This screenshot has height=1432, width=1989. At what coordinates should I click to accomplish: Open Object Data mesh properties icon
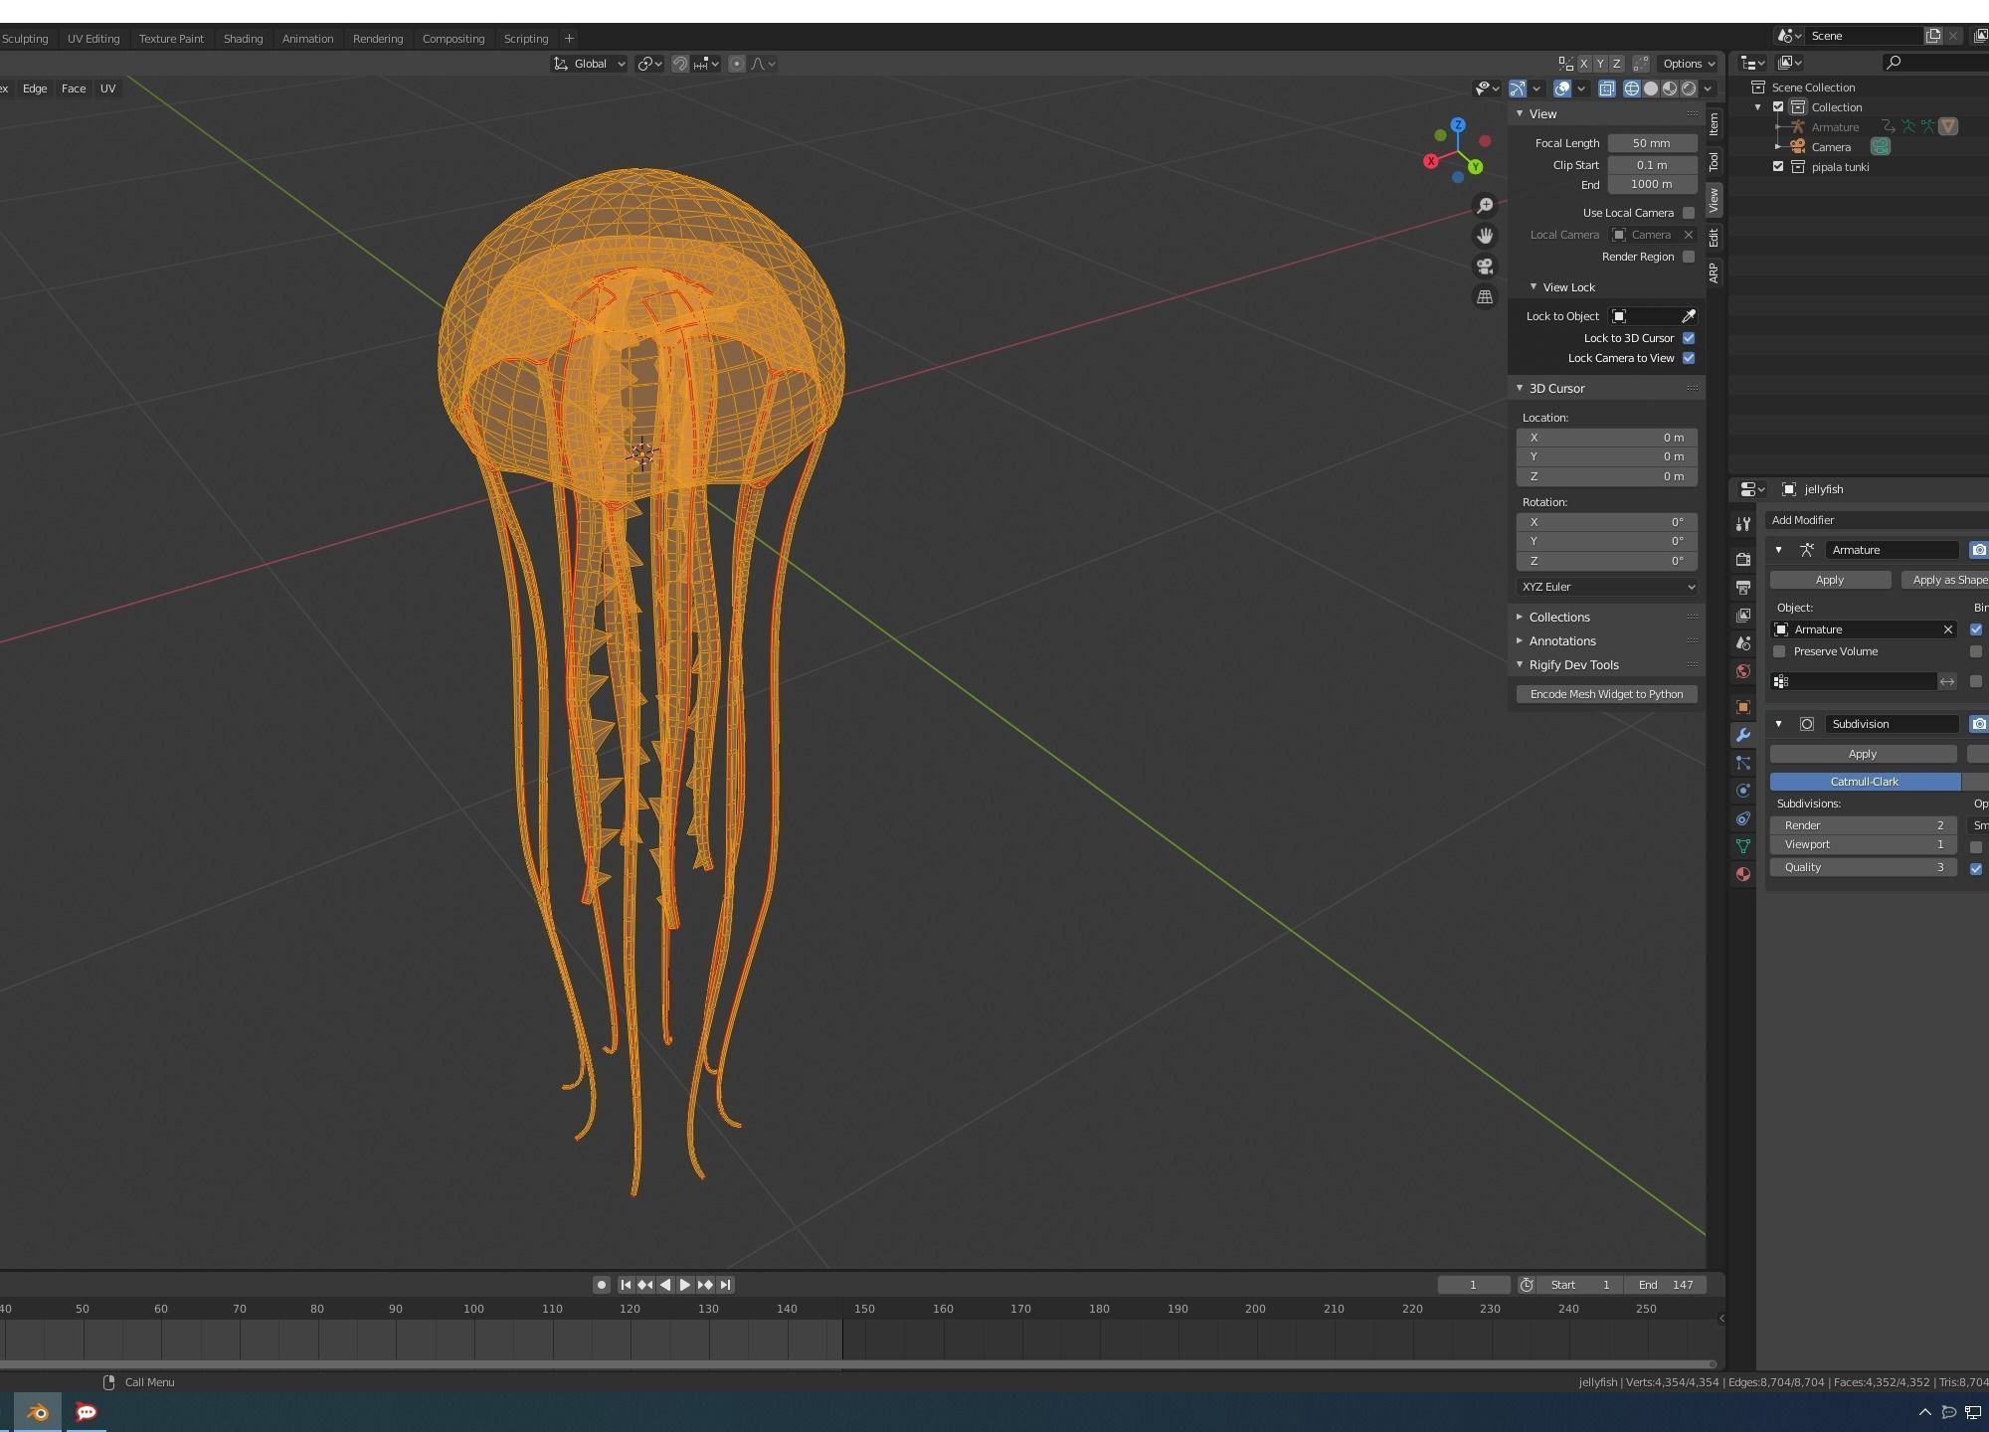click(1743, 846)
